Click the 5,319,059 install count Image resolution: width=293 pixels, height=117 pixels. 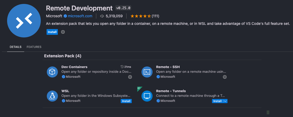tap(114, 16)
